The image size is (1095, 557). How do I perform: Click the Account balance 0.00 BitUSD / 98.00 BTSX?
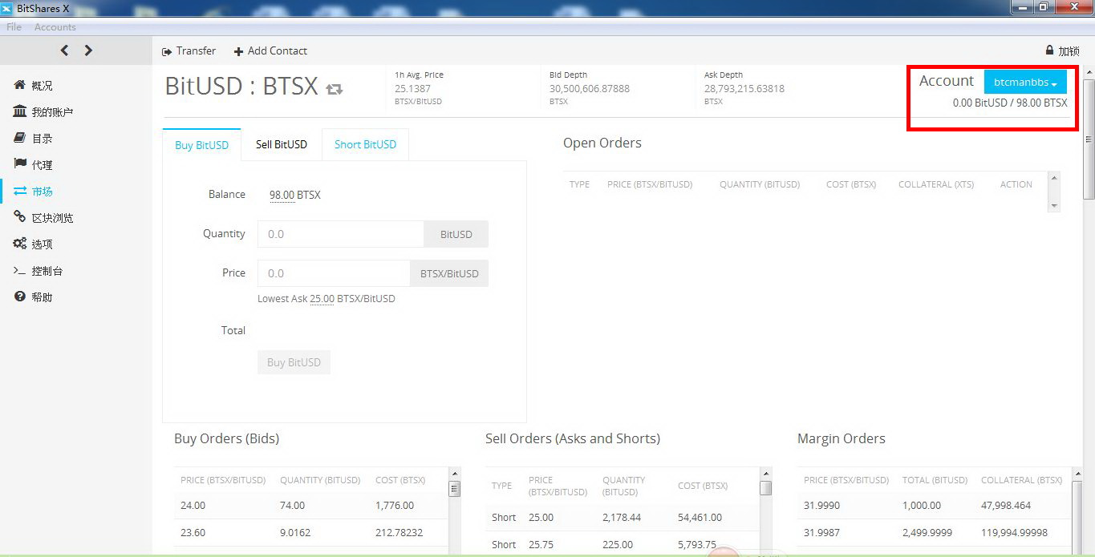pos(1010,103)
